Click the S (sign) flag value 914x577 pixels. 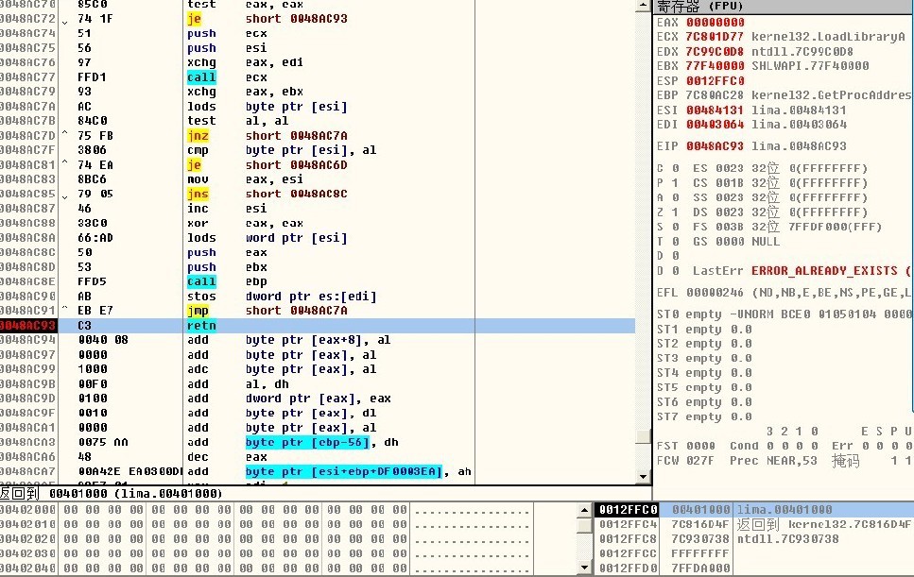coord(675,227)
